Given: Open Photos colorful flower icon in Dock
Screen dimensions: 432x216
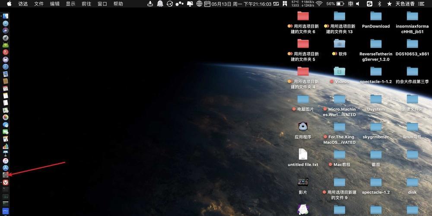Looking at the screenshot, I should point(6,117).
